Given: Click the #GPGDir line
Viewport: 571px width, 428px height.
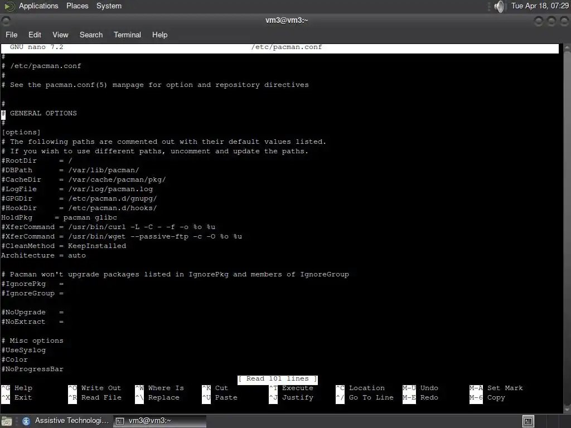Looking at the screenshot, I should 79,198.
